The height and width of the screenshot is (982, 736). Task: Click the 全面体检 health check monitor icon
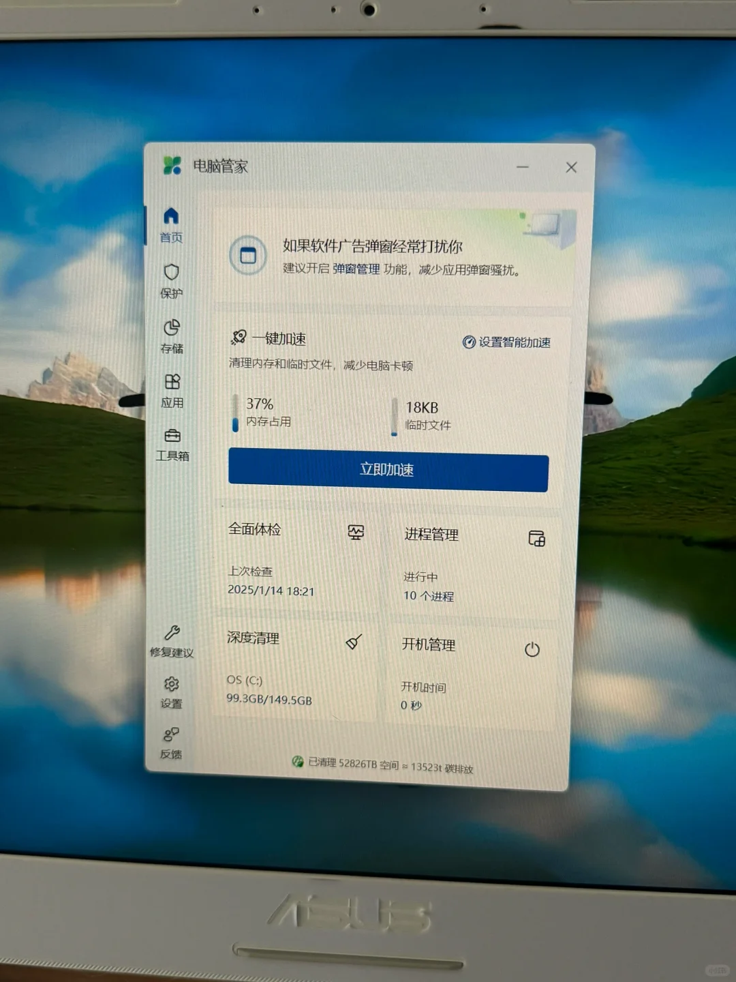click(x=357, y=532)
